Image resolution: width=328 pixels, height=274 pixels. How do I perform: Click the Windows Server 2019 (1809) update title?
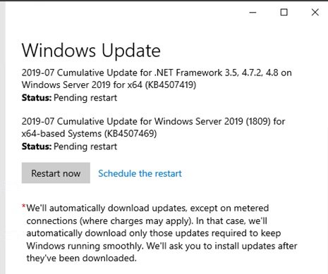153,127
